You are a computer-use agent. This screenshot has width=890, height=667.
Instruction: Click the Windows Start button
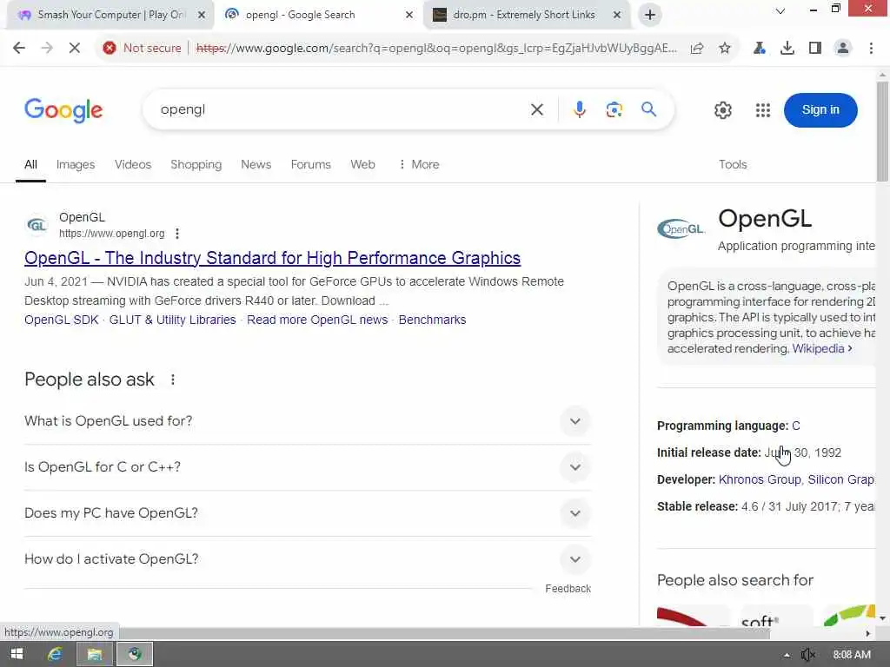17,654
